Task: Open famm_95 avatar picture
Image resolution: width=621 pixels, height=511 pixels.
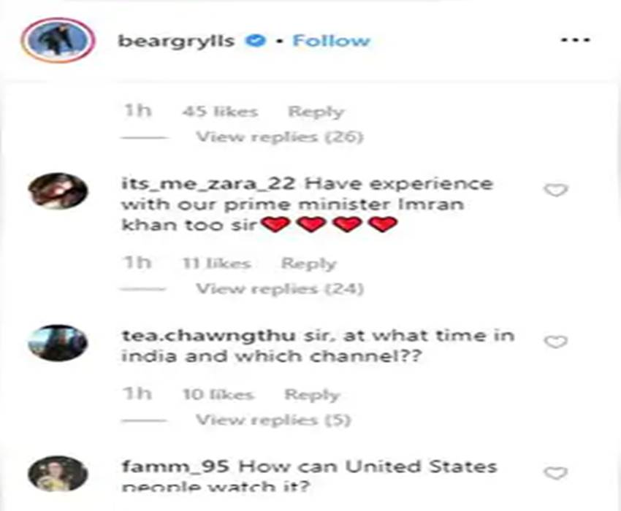Action: [x=58, y=474]
